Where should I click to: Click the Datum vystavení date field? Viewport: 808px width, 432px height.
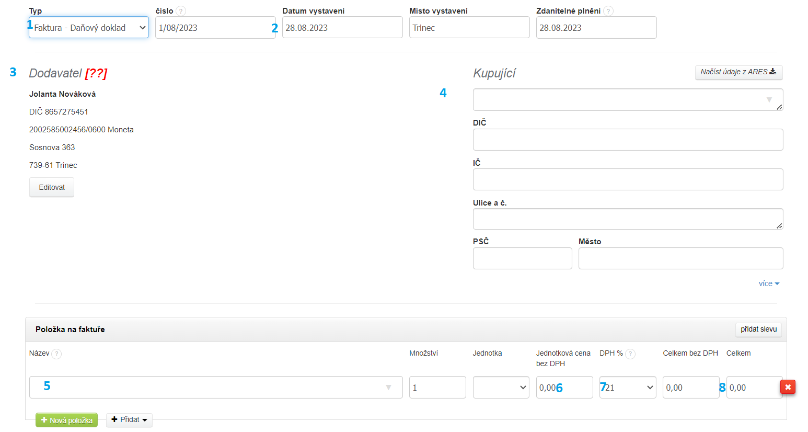(342, 28)
